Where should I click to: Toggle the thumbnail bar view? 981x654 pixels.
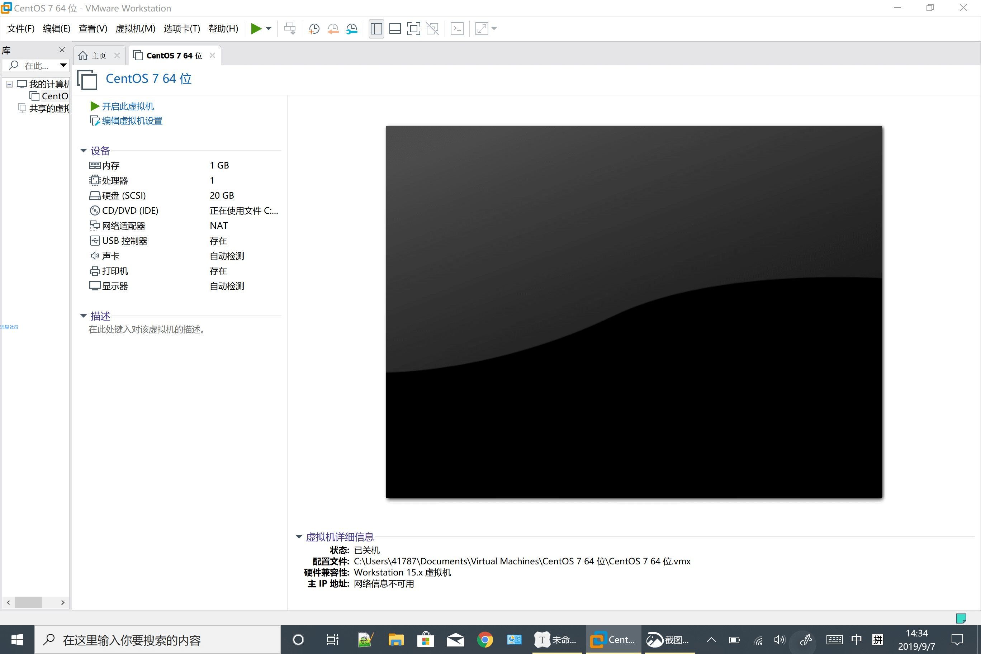(394, 29)
